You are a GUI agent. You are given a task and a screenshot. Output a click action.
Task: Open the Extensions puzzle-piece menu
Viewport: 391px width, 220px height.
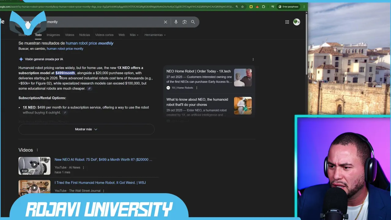(x=264, y=6)
